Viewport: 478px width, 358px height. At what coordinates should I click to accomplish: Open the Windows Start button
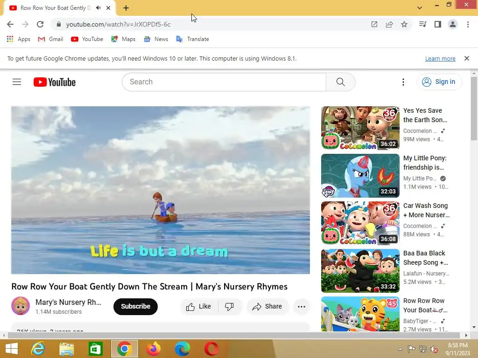12,349
